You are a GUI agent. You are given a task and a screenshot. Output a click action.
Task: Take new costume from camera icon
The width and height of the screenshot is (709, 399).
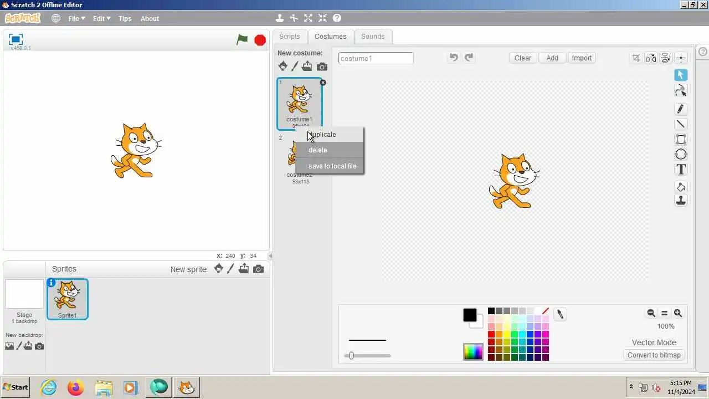tap(322, 66)
